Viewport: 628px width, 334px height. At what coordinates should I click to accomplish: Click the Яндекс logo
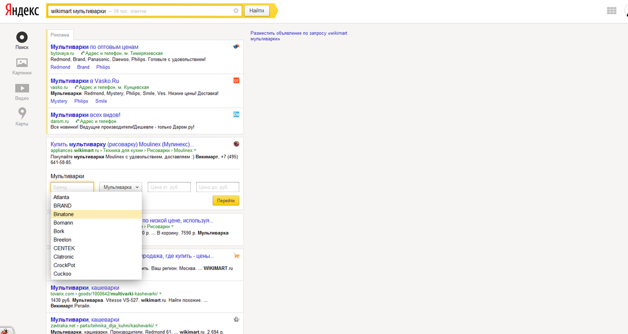(23, 11)
